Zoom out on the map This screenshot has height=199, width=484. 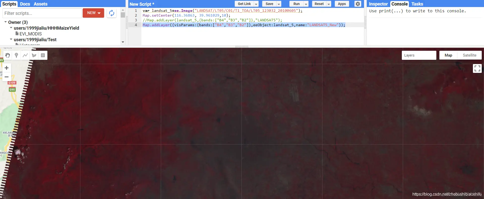[7, 77]
